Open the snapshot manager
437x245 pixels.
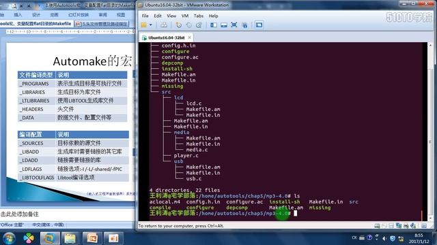click(x=199, y=25)
